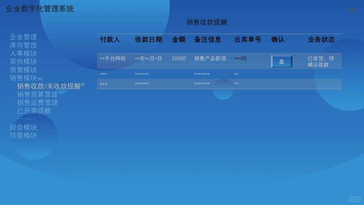Open 销售运费管理 submenu item

38,102
